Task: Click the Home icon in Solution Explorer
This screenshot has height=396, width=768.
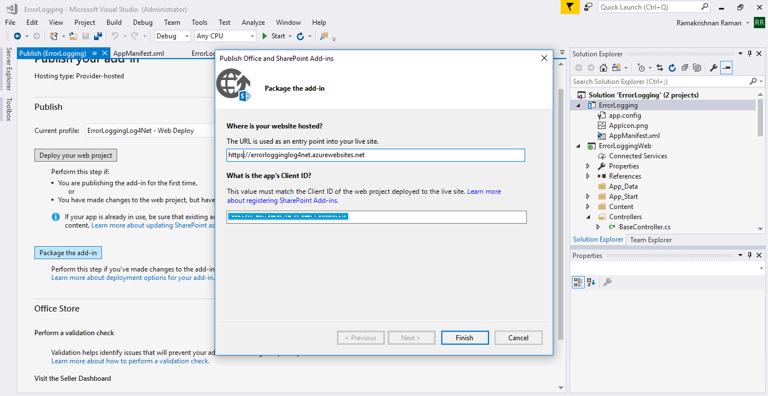Action: [x=603, y=68]
